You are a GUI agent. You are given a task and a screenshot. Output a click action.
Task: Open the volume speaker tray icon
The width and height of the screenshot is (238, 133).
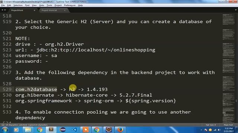tap(219, 130)
